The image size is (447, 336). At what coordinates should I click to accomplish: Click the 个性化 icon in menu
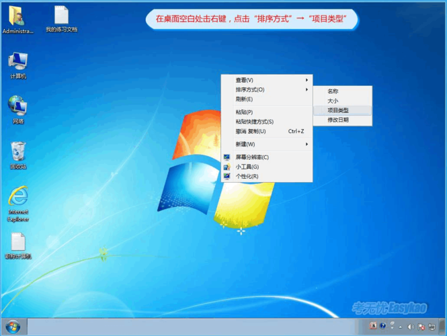[x=227, y=177]
